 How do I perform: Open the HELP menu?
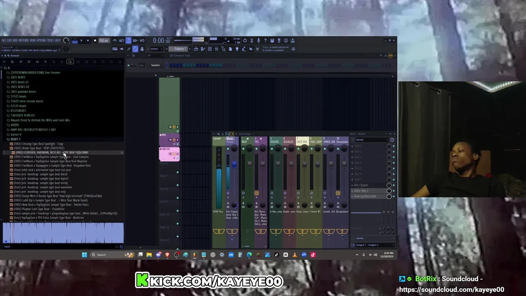coord(58,40)
